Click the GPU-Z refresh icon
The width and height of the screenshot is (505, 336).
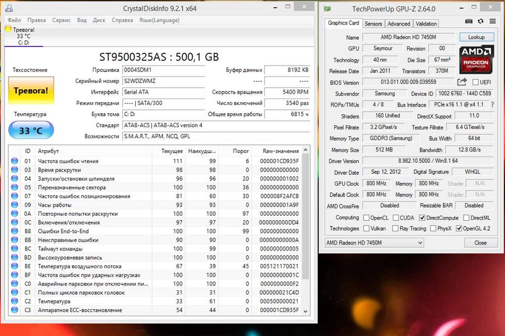pos(481,21)
